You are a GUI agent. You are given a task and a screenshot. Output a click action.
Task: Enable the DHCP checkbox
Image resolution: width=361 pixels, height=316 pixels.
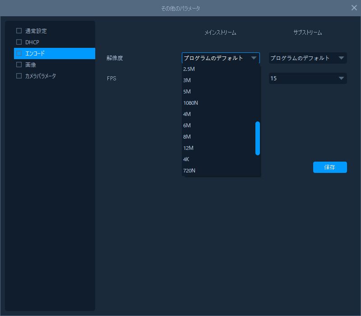pos(19,42)
